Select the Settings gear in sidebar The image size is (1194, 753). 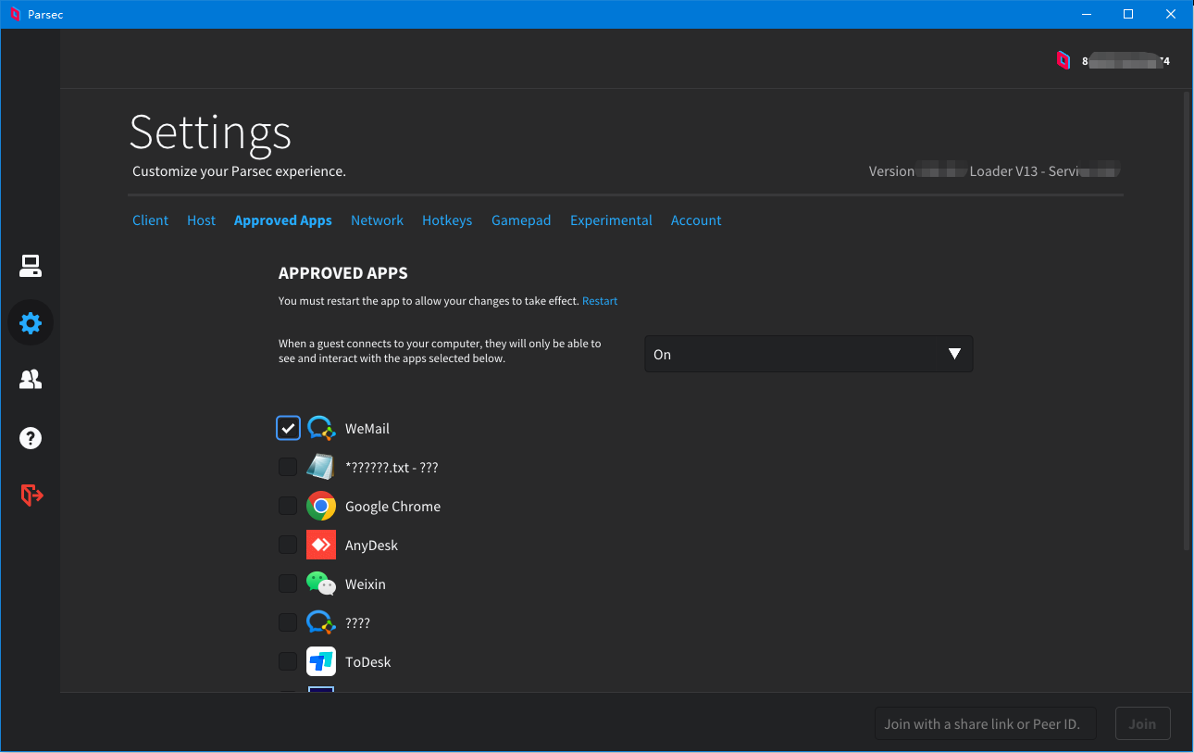click(31, 323)
